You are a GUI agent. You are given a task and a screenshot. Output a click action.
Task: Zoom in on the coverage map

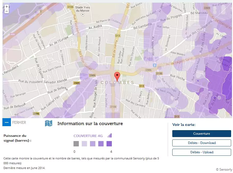pyautogui.click(x=7, y=7)
